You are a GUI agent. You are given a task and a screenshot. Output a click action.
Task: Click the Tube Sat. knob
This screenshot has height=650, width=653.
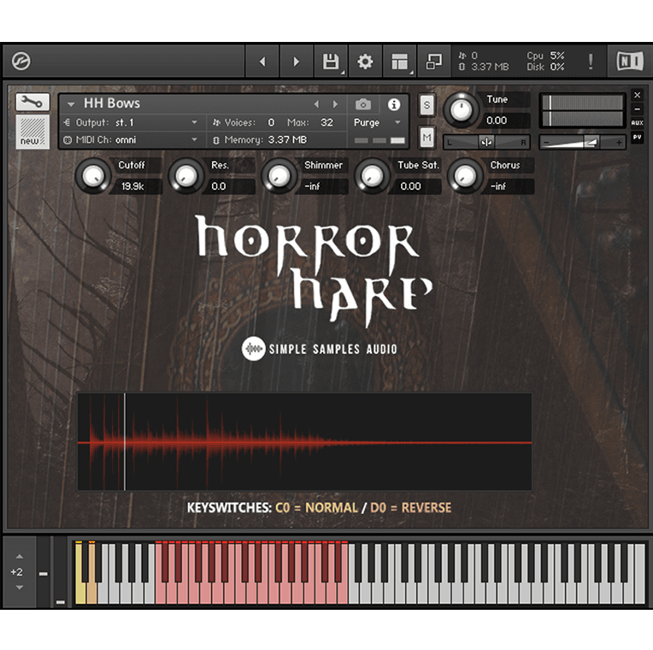pos(373,175)
